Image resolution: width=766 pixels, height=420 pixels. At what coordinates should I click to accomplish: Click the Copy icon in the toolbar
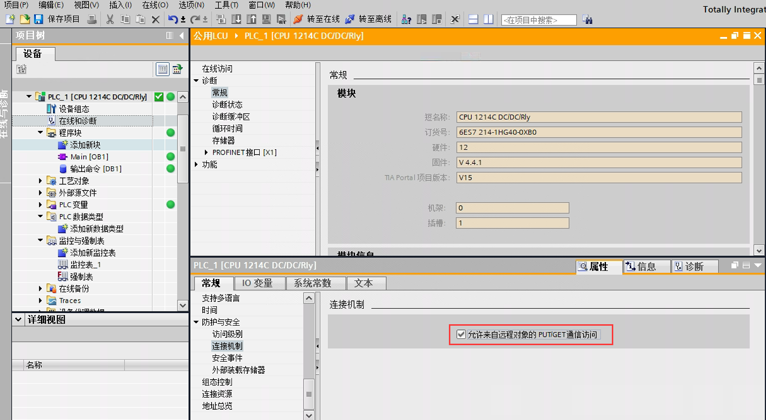click(x=125, y=19)
